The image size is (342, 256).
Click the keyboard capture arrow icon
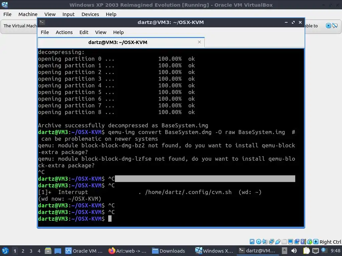(316, 241)
